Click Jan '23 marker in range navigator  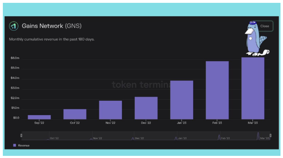coord(182,138)
